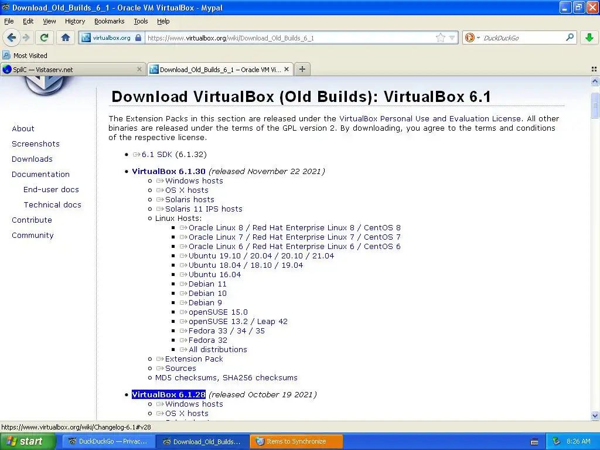Image resolution: width=600 pixels, height=450 pixels.
Task: Open the VirtualBox 6.1.30 changelog link
Action: point(169,172)
